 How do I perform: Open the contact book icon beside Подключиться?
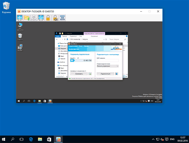[x=116, y=74]
